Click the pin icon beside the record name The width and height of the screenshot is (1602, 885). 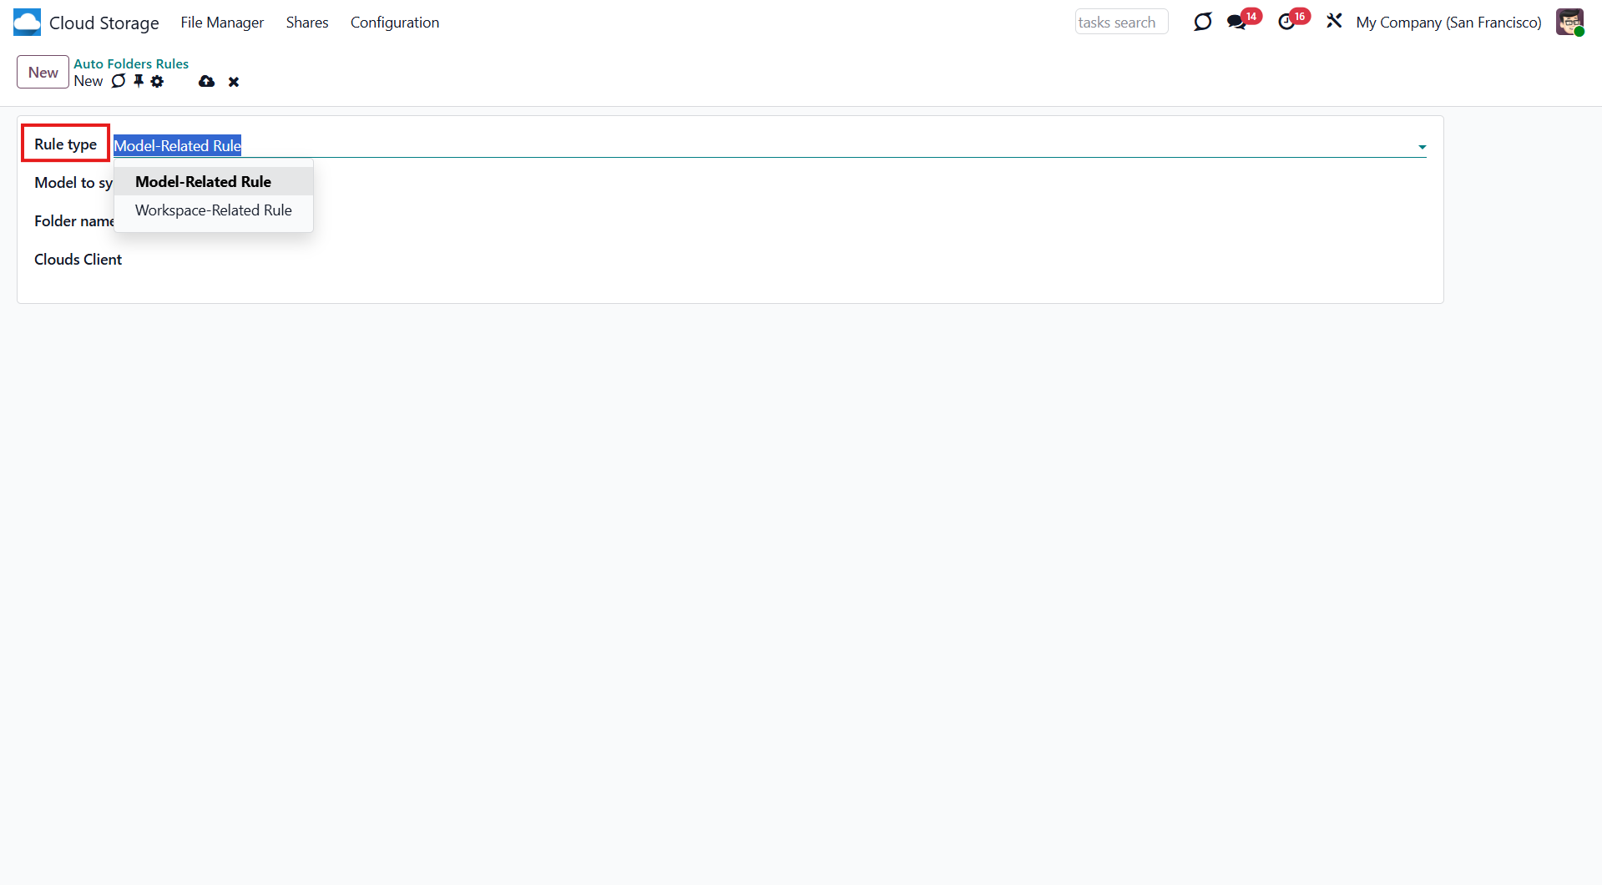click(139, 81)
